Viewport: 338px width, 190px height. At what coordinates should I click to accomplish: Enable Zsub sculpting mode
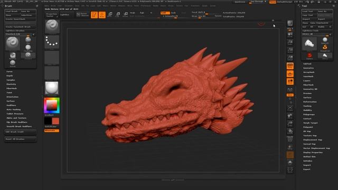[173, 13]
